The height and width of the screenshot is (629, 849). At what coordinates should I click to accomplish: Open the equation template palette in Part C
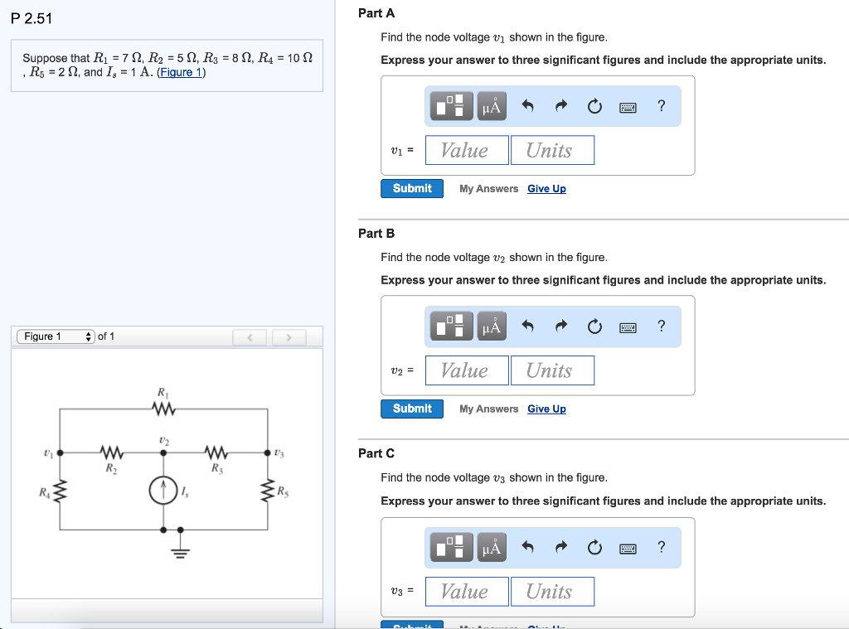tap(450, 547)
